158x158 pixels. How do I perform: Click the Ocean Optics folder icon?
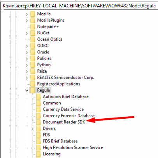[33, 39]
